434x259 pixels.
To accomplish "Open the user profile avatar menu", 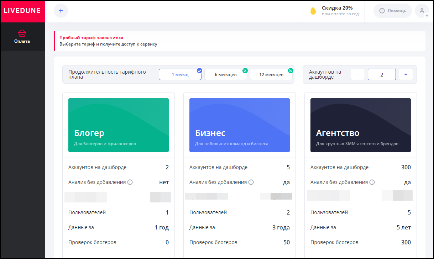I will (422, 11).
